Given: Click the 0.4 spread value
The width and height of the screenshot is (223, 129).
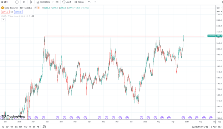Looking at the screenshot, I should pos(12,12).
